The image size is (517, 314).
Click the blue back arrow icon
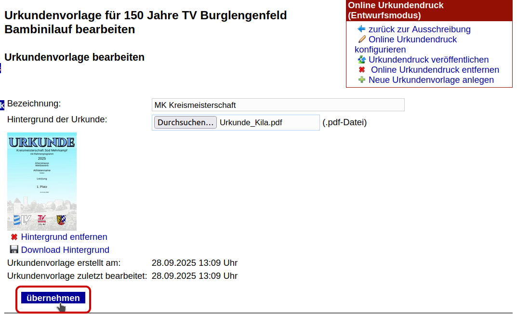click(x=361, y=29)
